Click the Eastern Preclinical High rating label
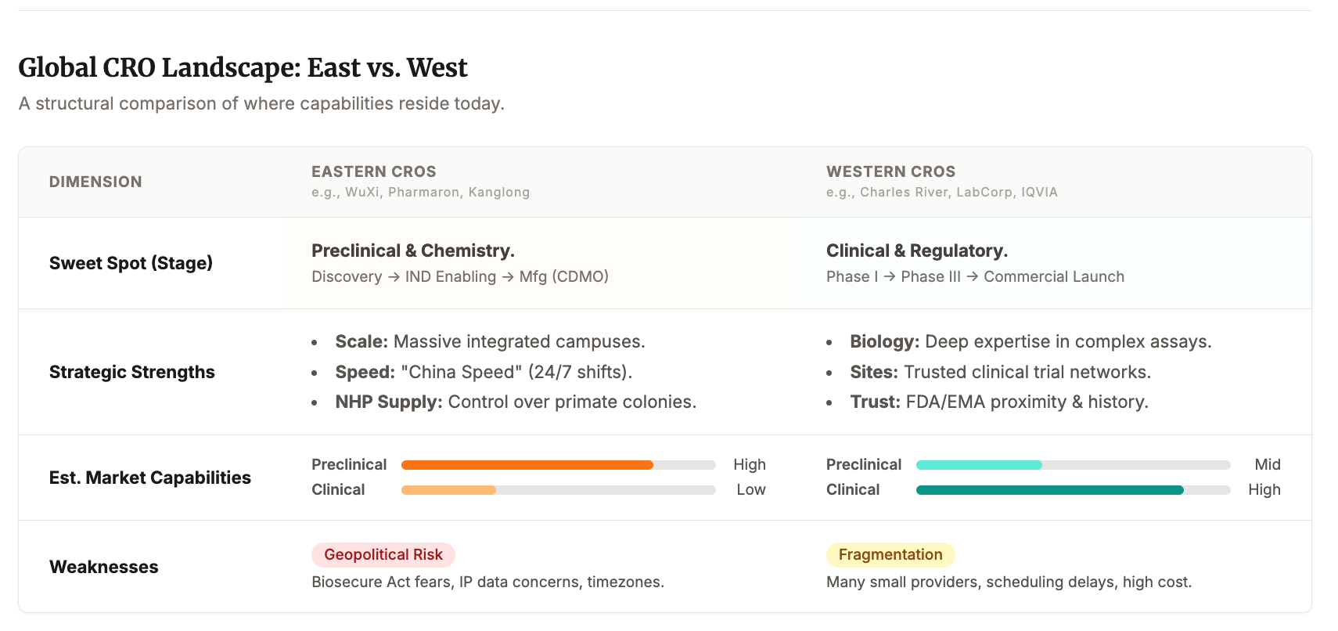This screenshot has width=1338, height=631. [749, 464]
